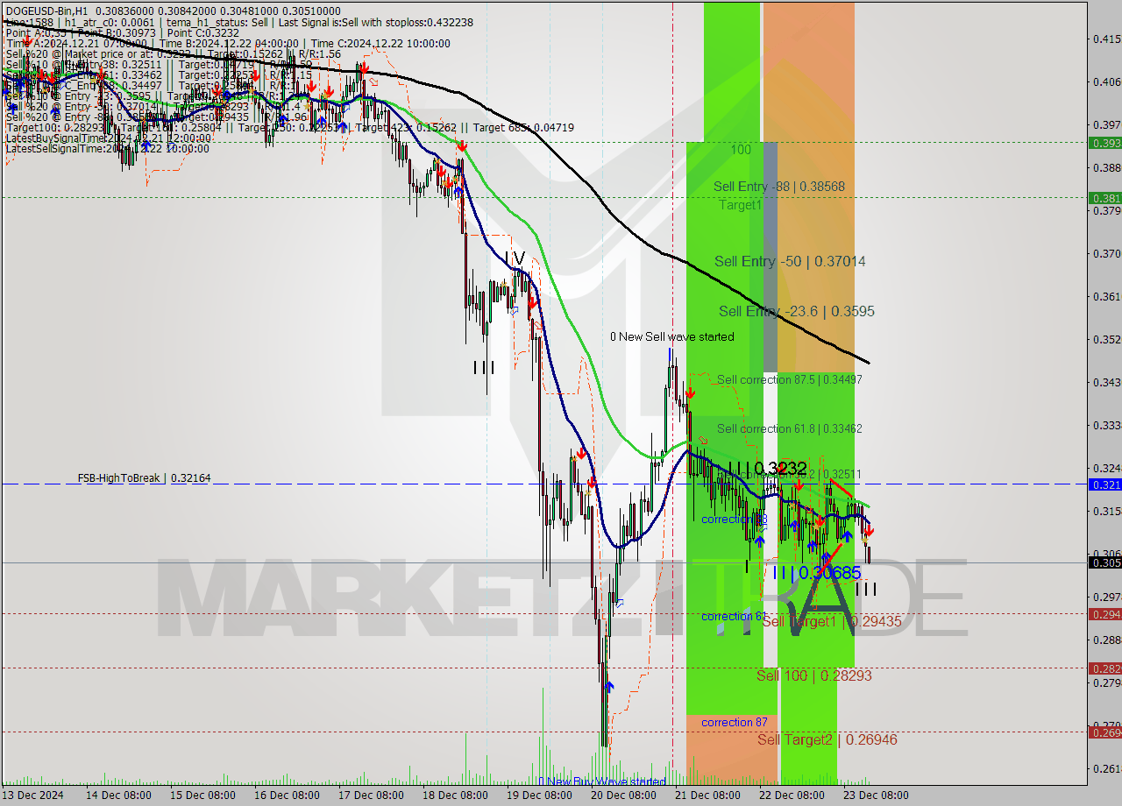Select the blue 0.321 price tag
This screenshot has height=806, width=1122.
point(1104,484)
